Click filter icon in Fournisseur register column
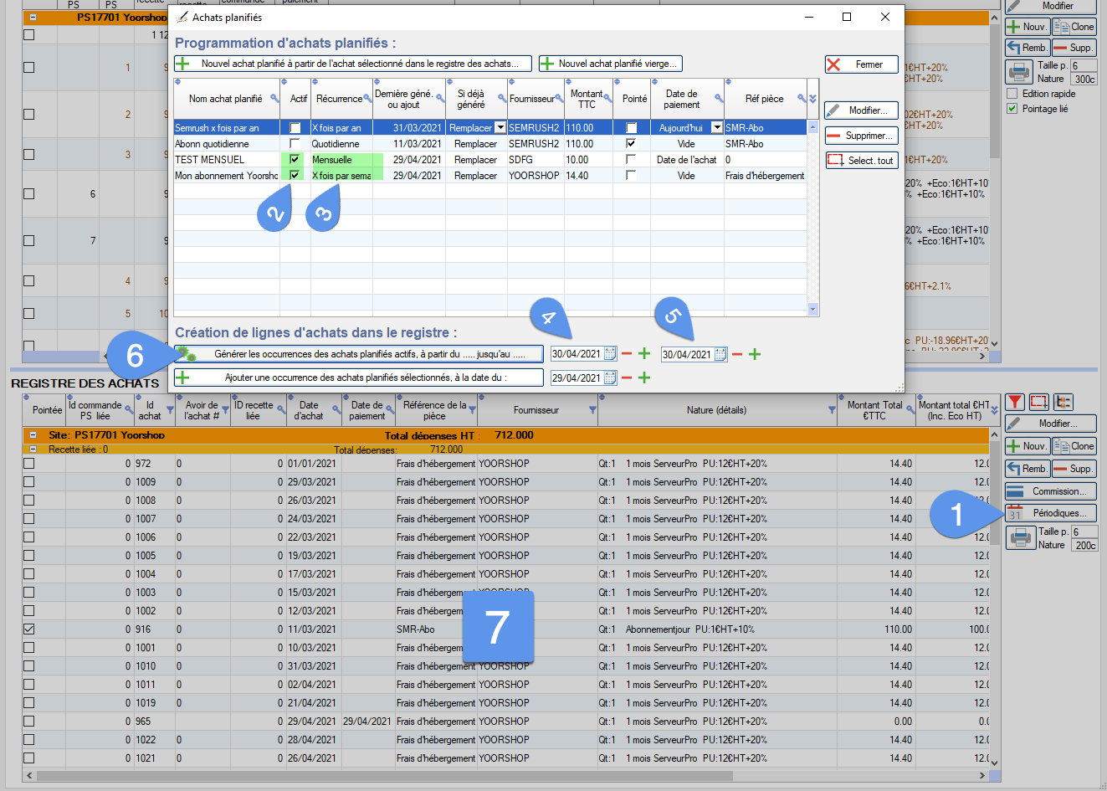Viewport: 1107px width, 791px height. point(592,410)
